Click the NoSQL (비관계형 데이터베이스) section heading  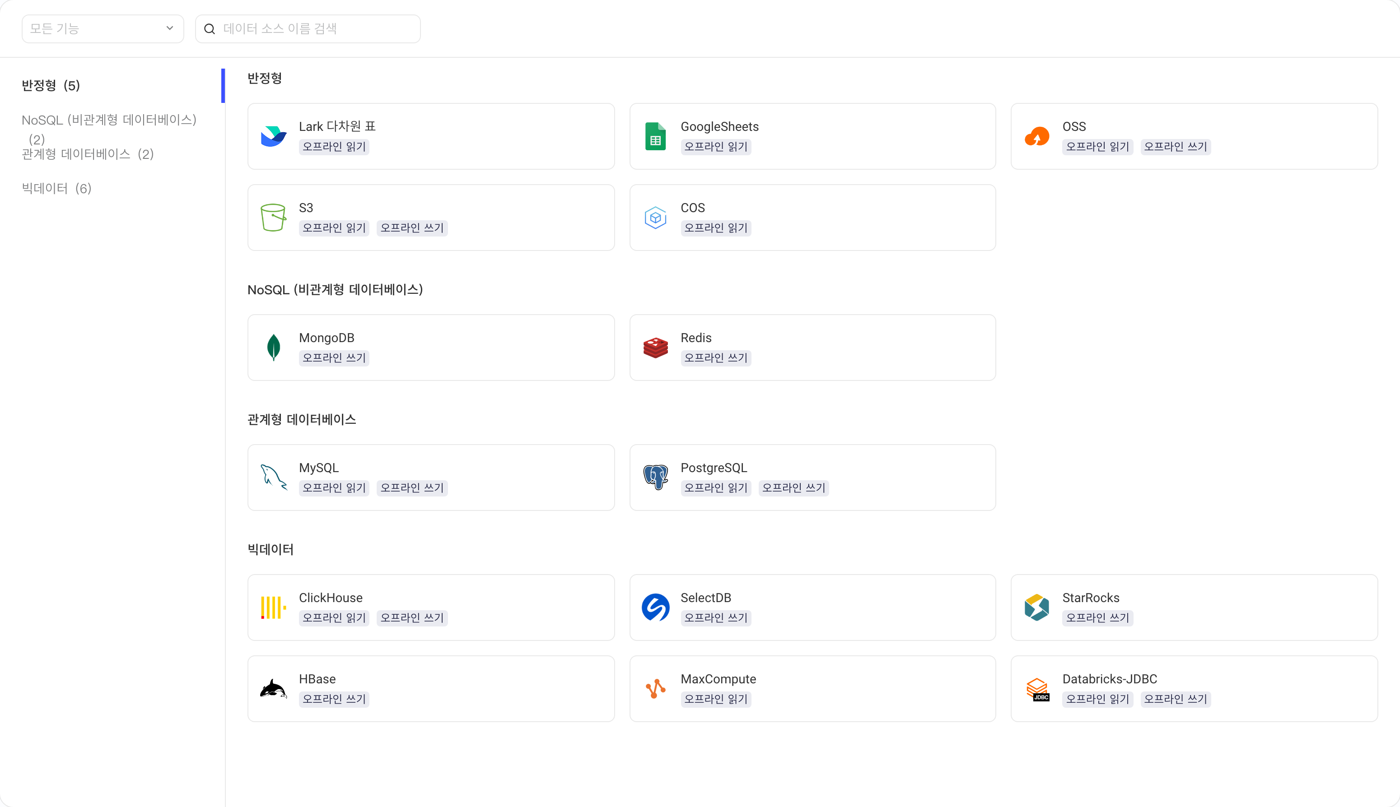click(335, 289)
